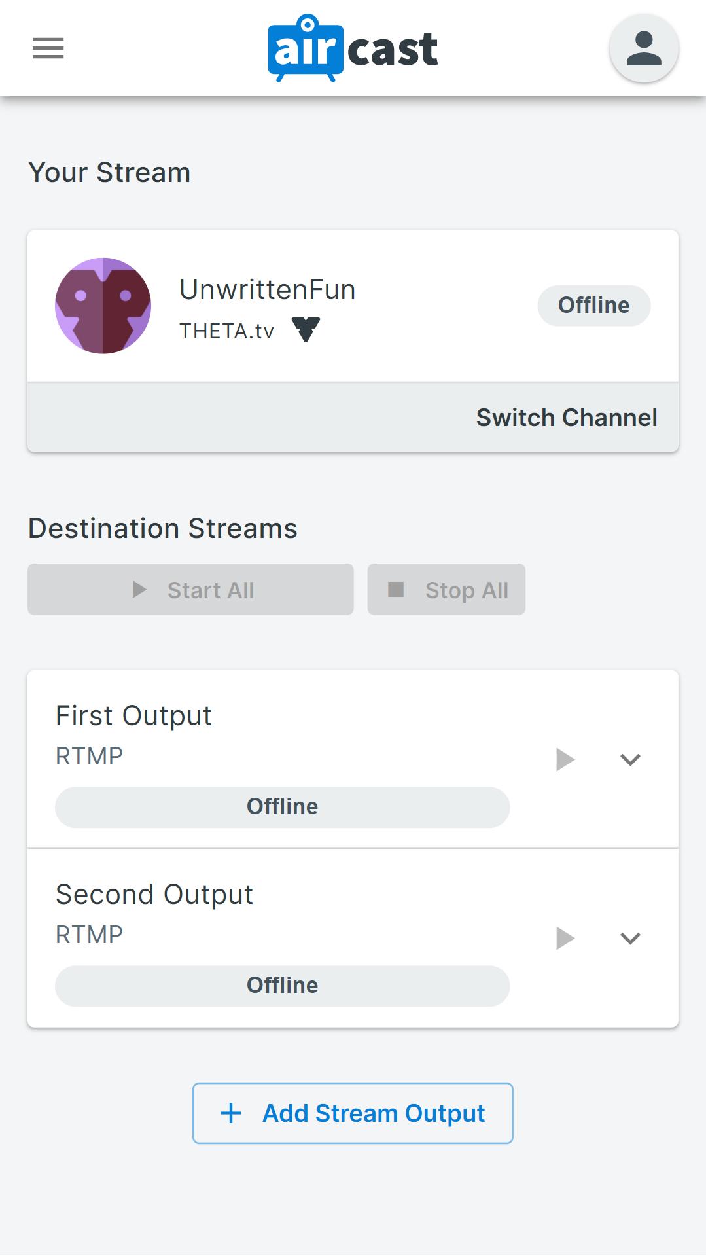Click the plus icon in Add Stream Output
The width and height of the screenshot is (706, 1256).
tap(231, 1113)
